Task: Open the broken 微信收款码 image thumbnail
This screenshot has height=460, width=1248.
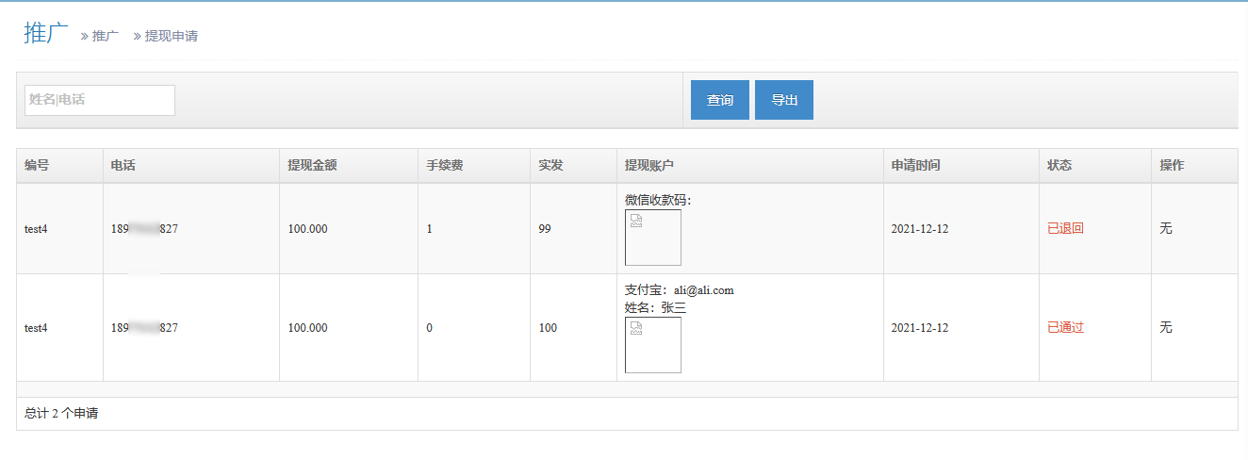Action: tap(652, 238)
